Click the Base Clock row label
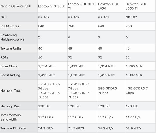The height and width of the screenshot is (133, 156). tap(9, 66)
